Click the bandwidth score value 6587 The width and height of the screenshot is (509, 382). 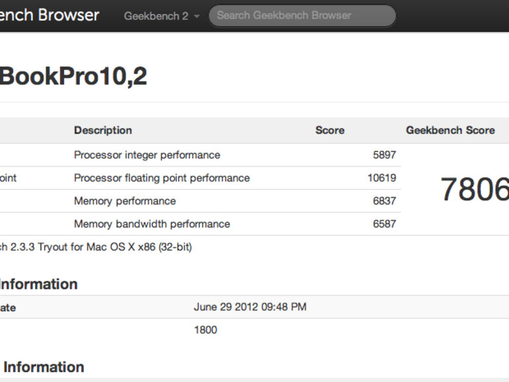point(384,224)
